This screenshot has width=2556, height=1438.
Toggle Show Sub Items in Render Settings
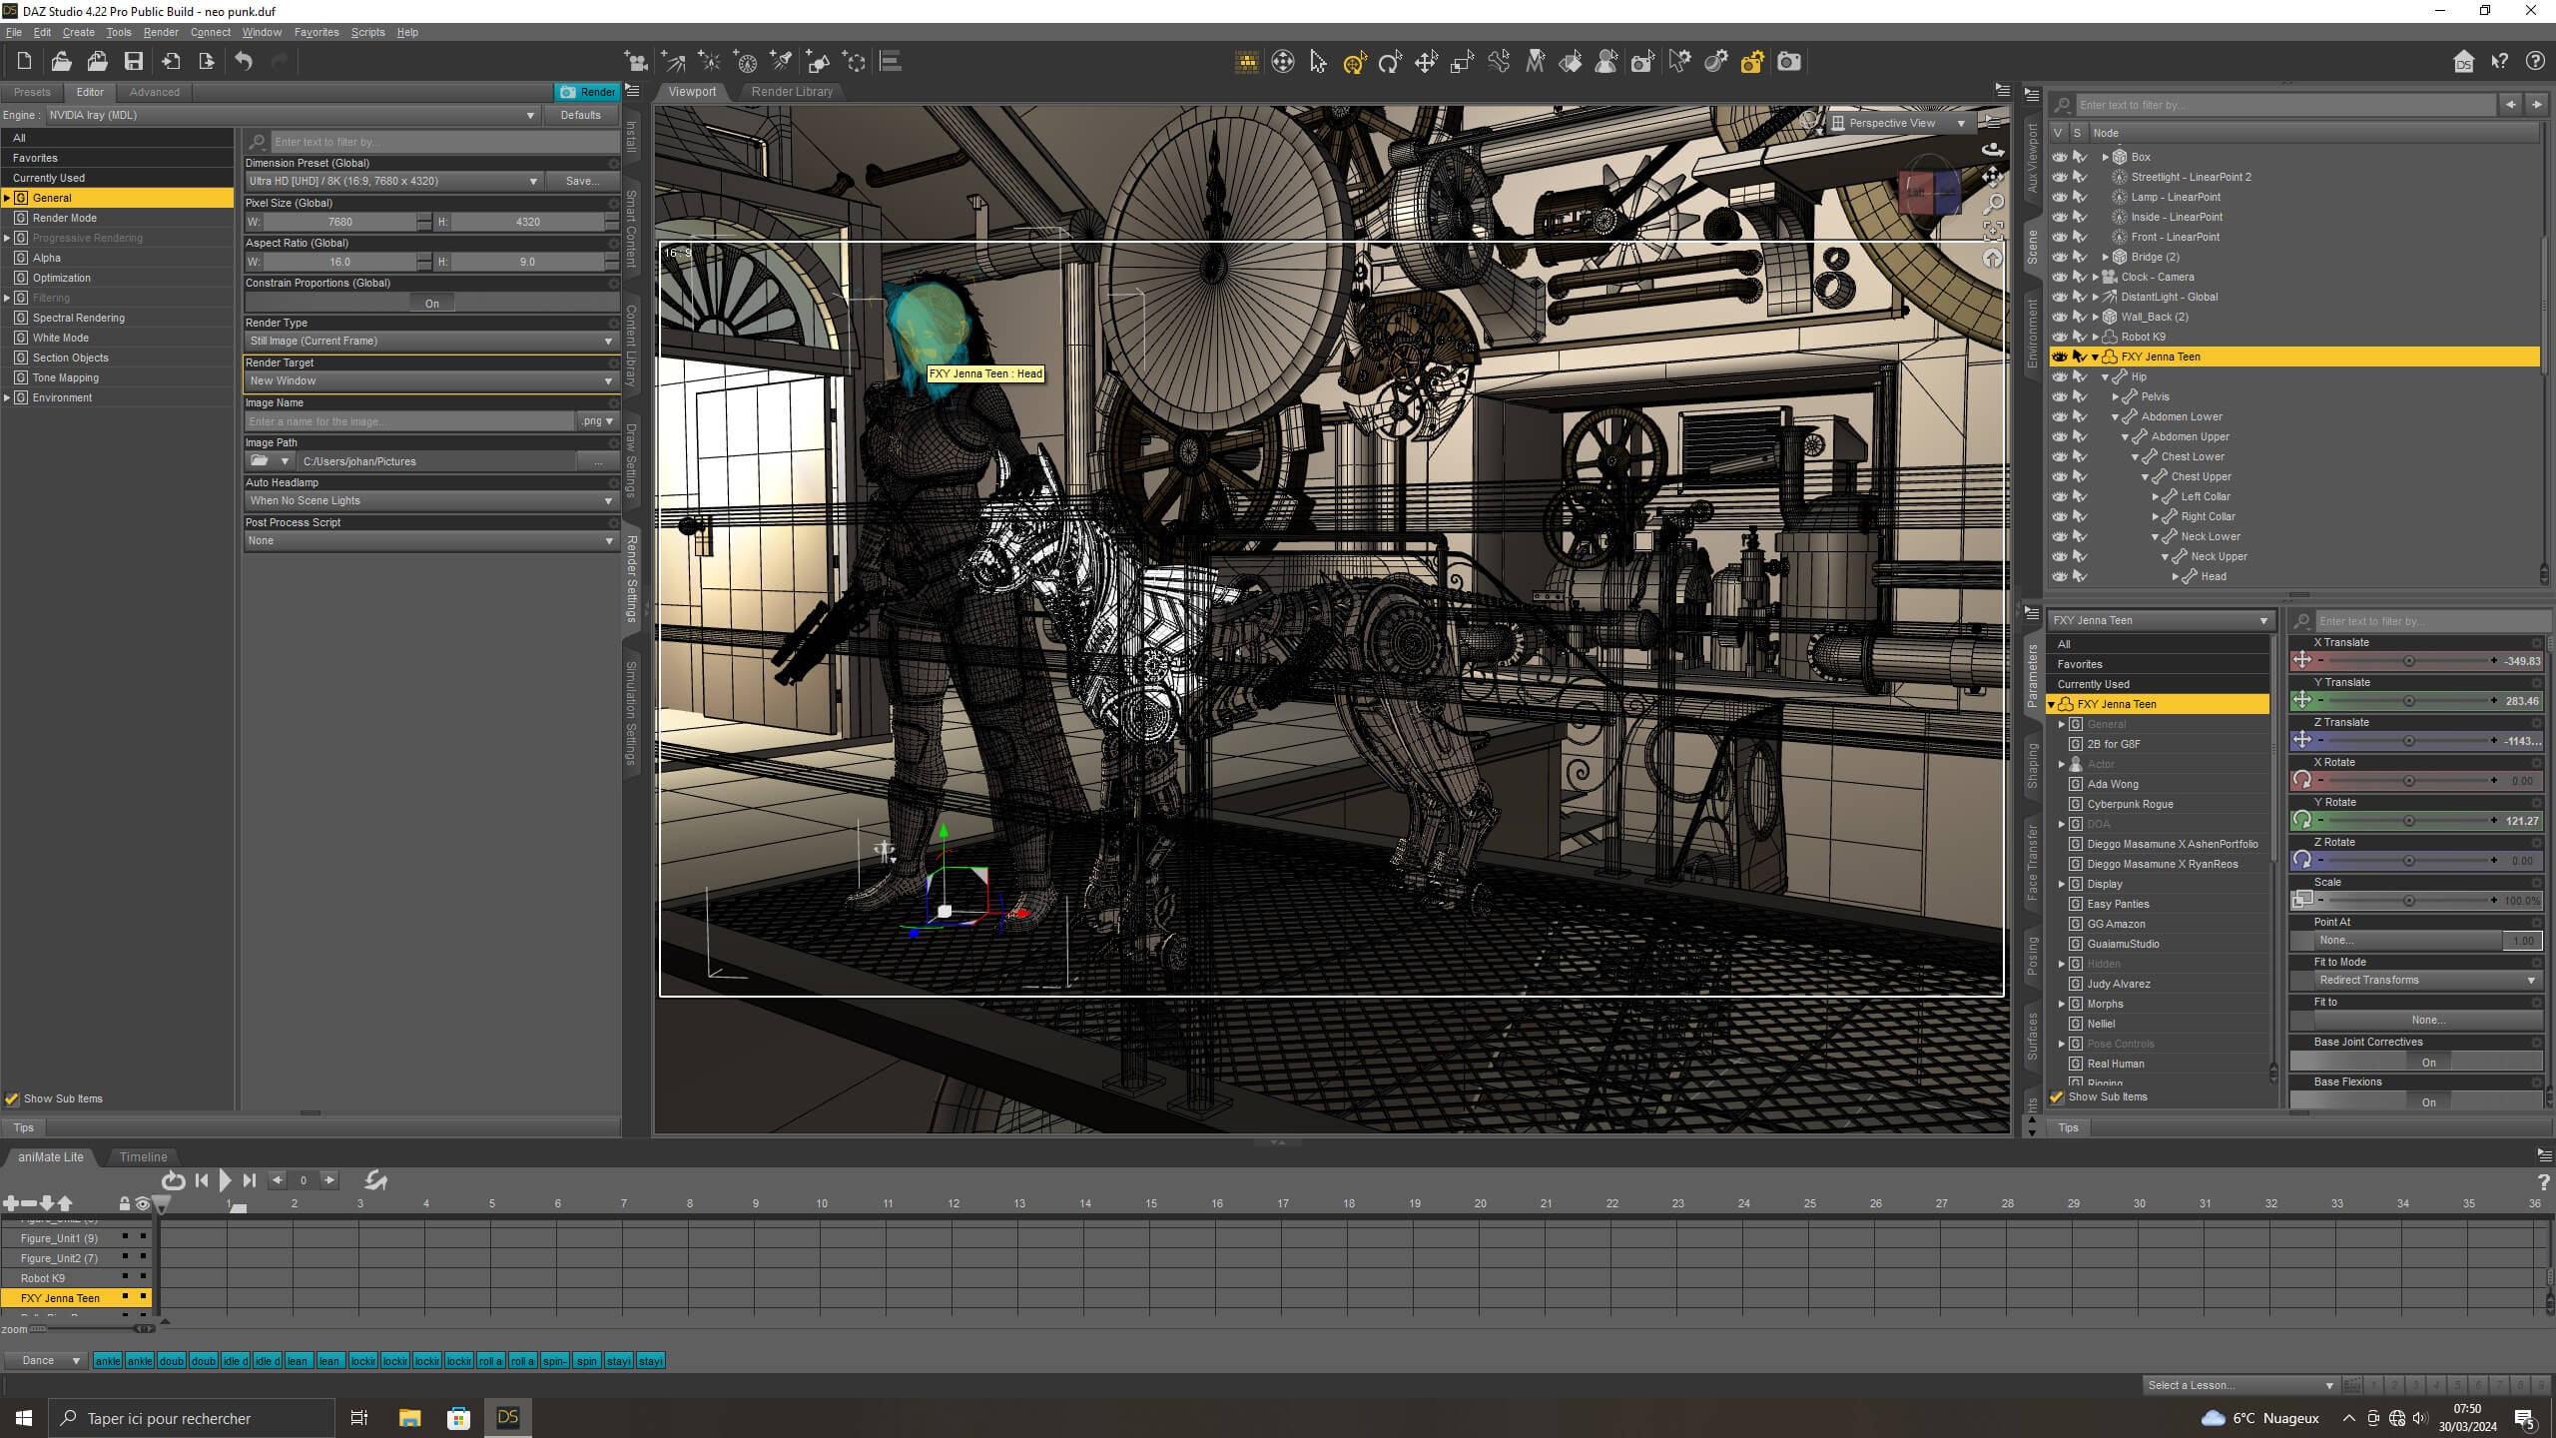tap(12, 1098)
